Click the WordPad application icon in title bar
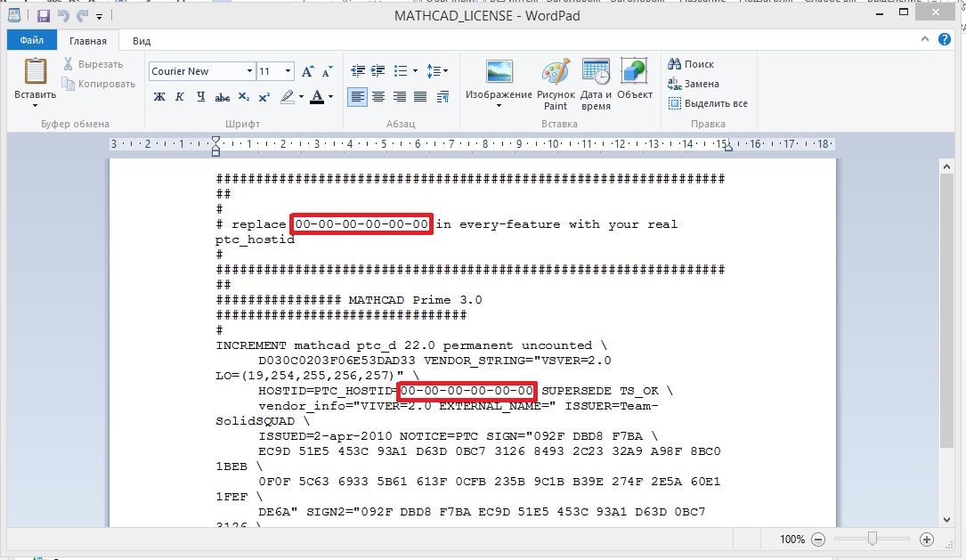Screen dimensions: 966x560 [14, 15]
